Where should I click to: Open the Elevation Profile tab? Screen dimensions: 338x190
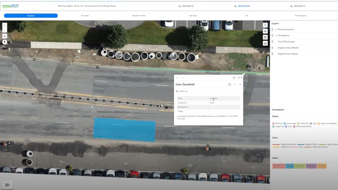pyautogui.click(x=139, y=16)
